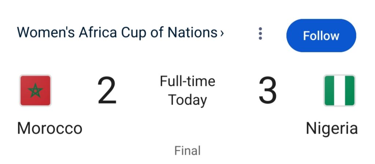The width and height of the screenshot is (375, 164).
Task: Tap the left green stripe of Nigeria's flag
Action: (x=329, y=90)
